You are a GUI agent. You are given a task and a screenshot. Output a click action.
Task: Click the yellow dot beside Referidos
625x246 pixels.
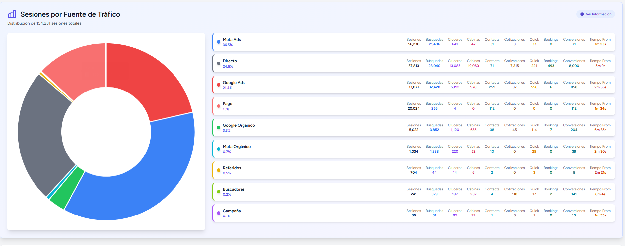pyautogui.click(x=219, y=170)
